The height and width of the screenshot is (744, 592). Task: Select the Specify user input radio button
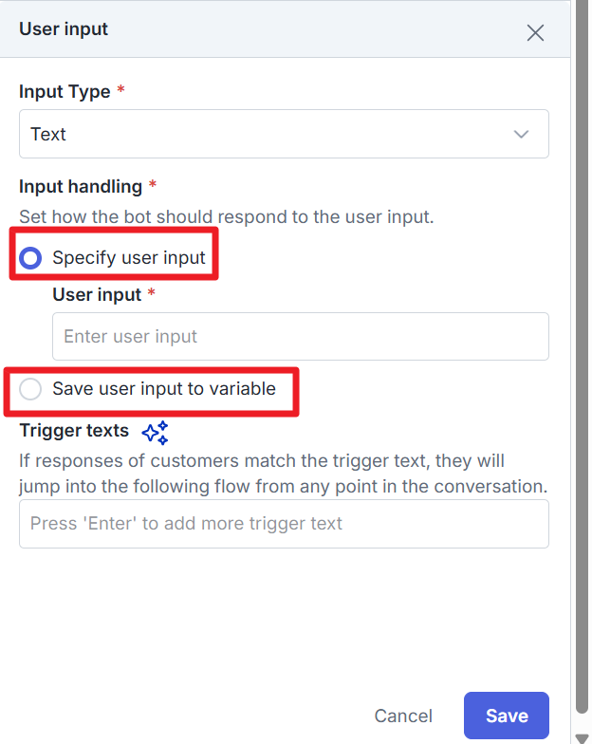click(x=31, y=257)
